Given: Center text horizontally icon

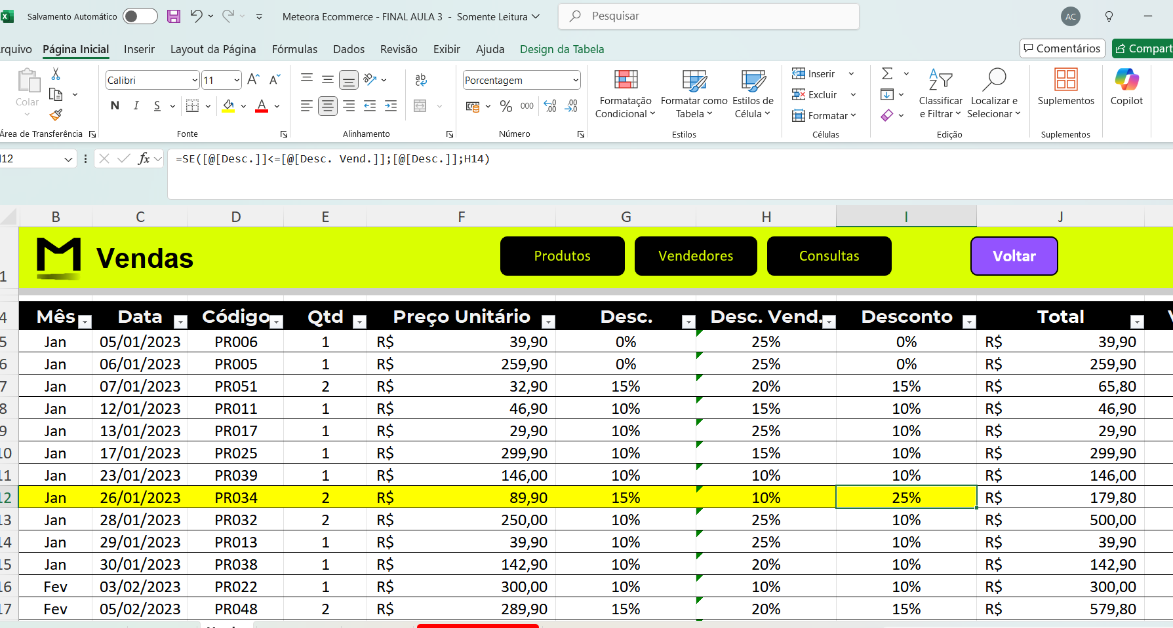Looking at the screenshot, I should (x=328, y=105).
